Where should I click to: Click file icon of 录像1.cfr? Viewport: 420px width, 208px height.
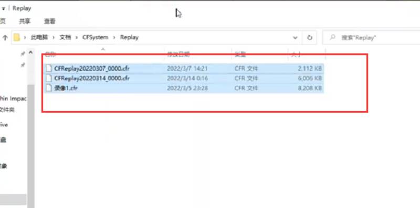pos(48,88)
